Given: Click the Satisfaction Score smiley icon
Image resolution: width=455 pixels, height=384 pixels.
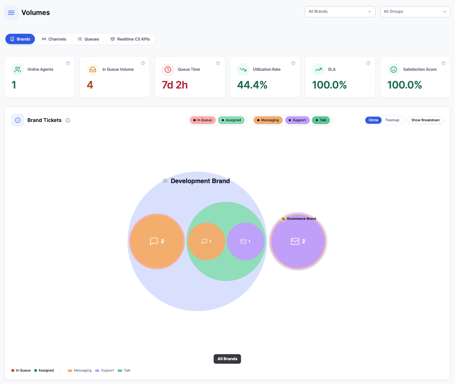Looking at the screenshot, I should 393,69.
